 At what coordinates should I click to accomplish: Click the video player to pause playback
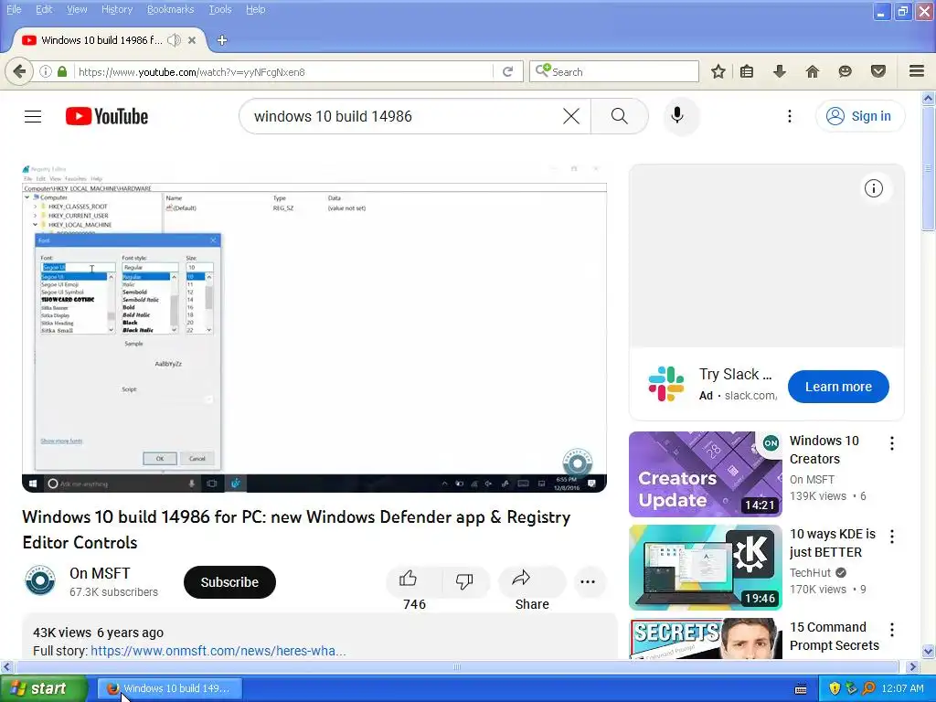coord(314,328)
